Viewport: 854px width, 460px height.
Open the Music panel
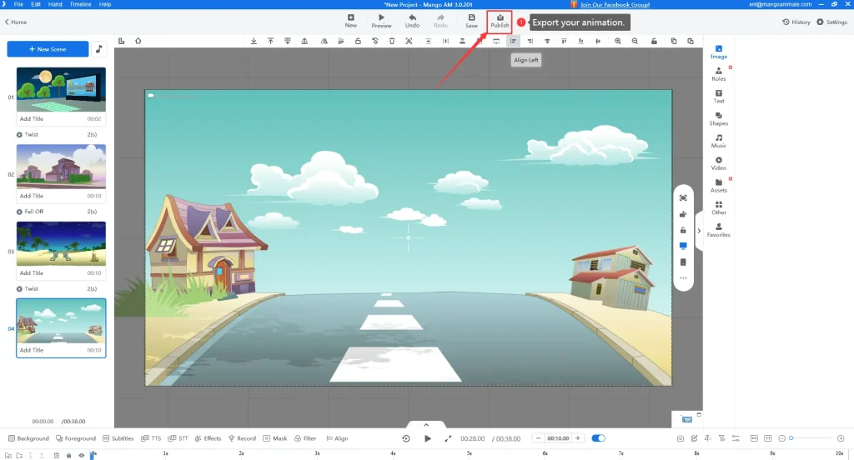click(x=718, y=141)
